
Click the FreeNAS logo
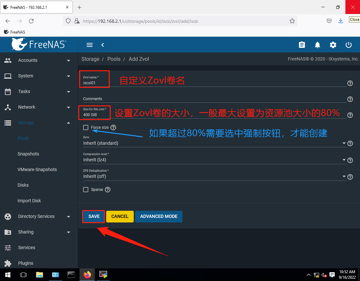tap(39, 44)
